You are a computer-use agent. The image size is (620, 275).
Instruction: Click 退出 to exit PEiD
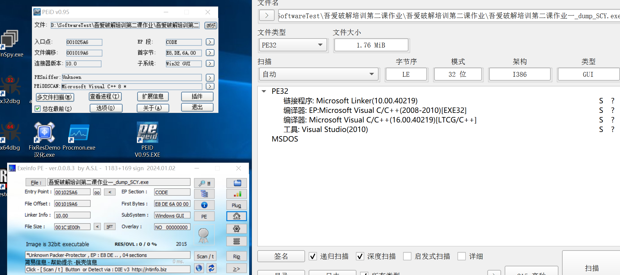click(197, 107)
